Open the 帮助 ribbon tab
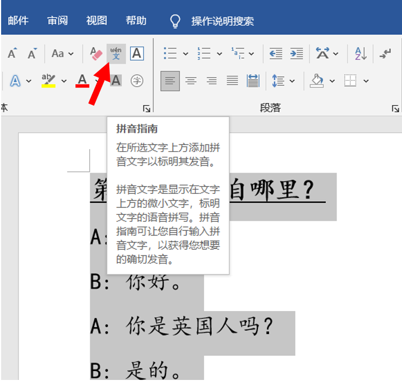This screenshot has height=385, width=402. tap(136, 21)
